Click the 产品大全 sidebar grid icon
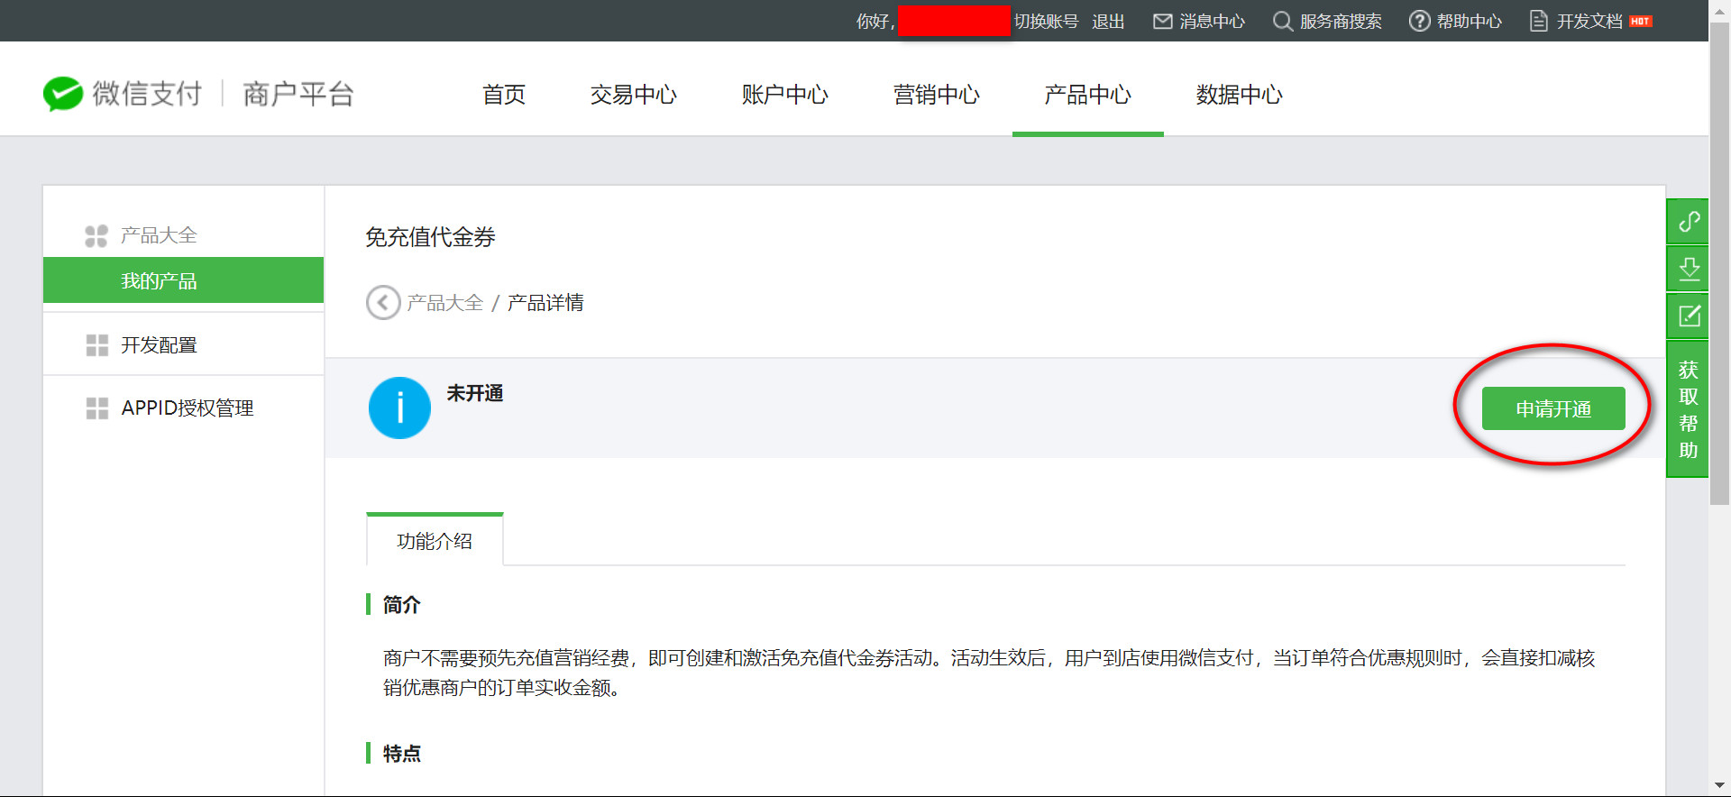Image resolution: width=1731 pixels, height=797 pixels. click(96, 235)
